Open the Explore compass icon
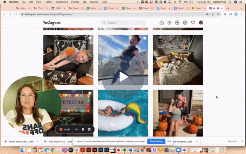The image size is (246, 154). tap(185, 23)
